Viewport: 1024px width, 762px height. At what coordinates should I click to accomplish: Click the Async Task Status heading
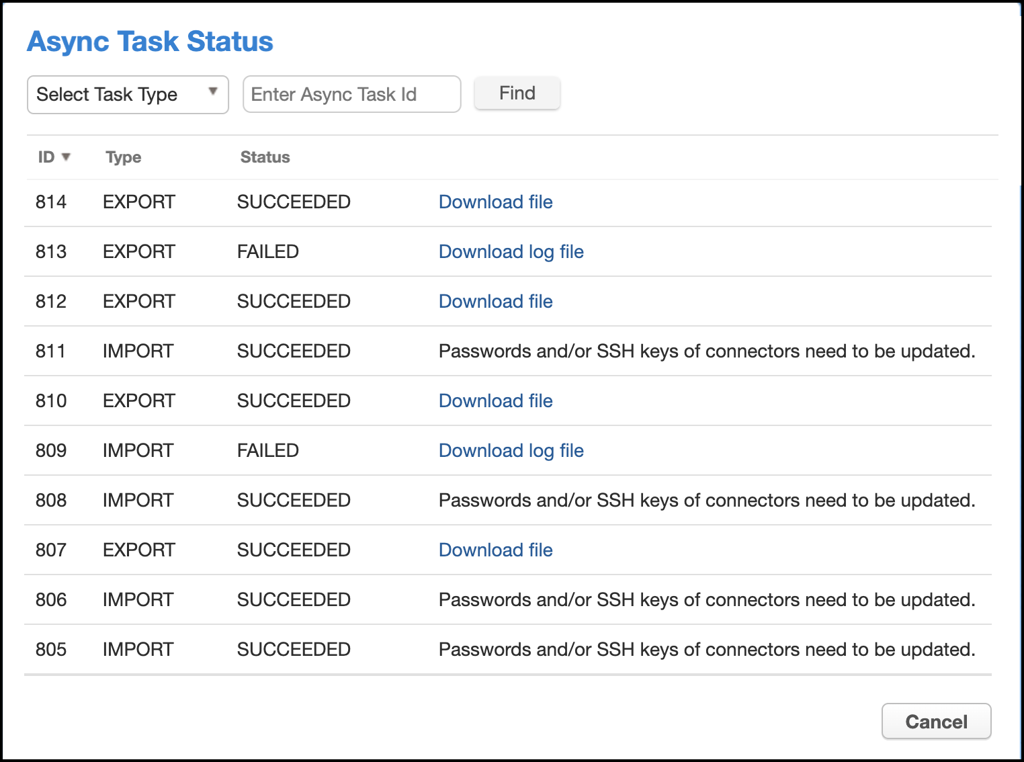point(150,42)
